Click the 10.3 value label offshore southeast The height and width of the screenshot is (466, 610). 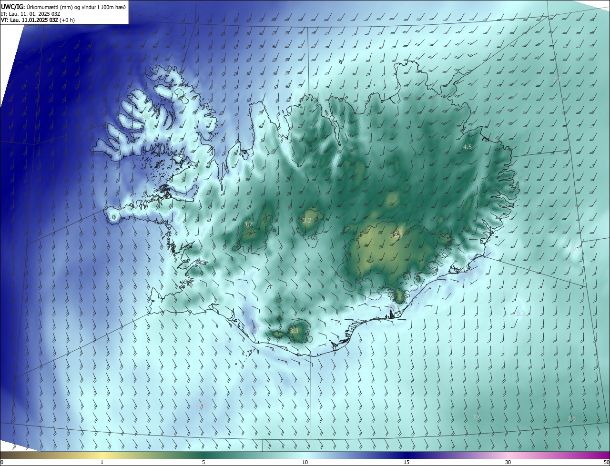tap(519, 314)
